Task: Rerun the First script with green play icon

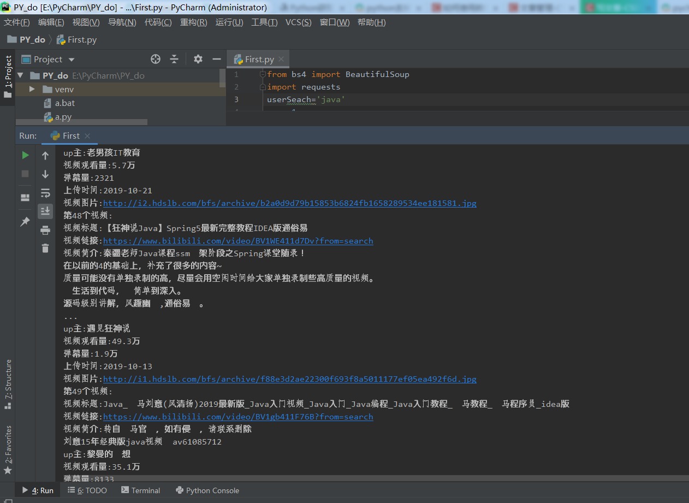Action: [25, 155]
